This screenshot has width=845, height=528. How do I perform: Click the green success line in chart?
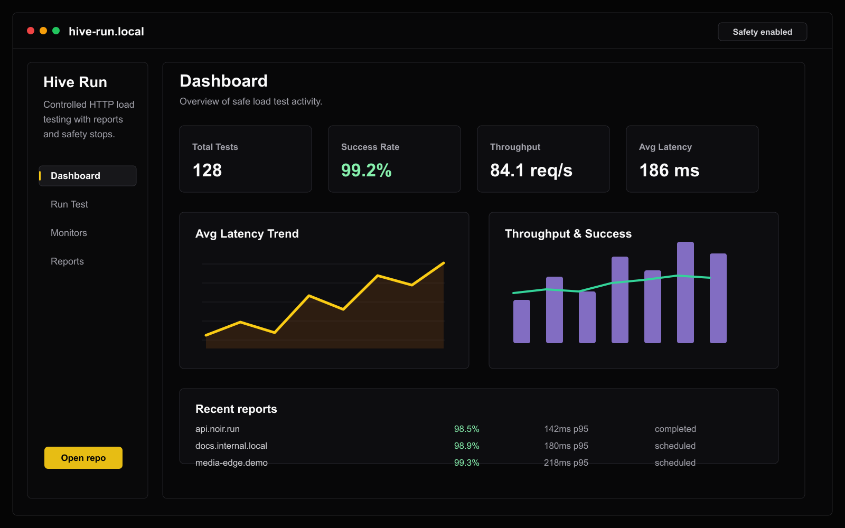click(613, 283)
